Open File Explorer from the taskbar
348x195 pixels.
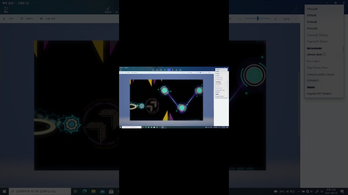148,127
